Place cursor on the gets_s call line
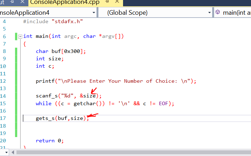Screen dimensions: 251x156 coord(62,118)
